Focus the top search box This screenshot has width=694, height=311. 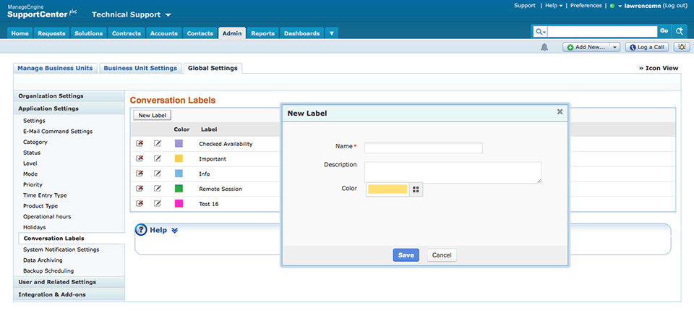point(602,31)
